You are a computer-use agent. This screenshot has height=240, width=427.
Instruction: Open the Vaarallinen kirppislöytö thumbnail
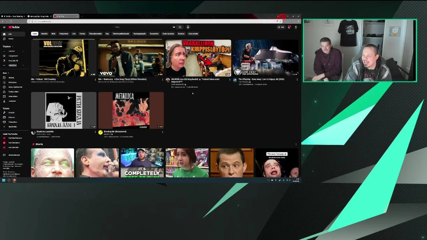pyautogui.click(x=198, y=58)
